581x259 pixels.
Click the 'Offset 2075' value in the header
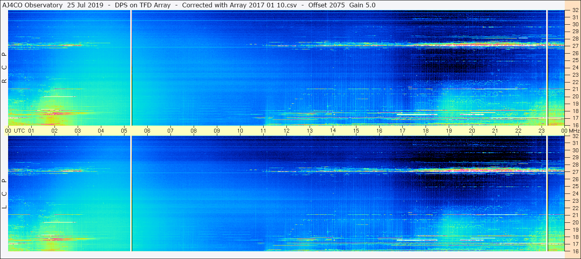[x=327, y=5]
